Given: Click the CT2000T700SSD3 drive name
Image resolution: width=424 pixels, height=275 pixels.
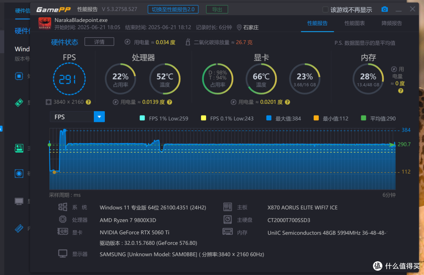Looking at the screenshot, I should (x=289, y=220).
